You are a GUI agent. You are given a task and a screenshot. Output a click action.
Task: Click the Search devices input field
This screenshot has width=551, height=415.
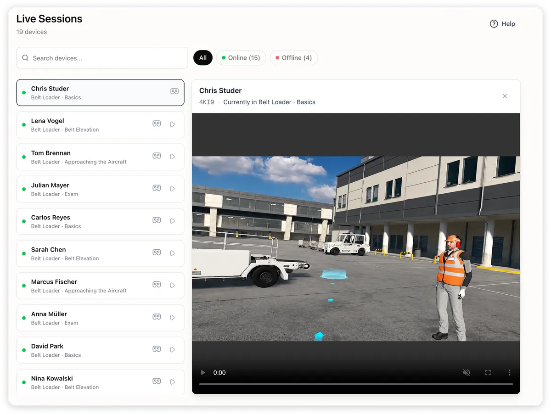[102, 58]
